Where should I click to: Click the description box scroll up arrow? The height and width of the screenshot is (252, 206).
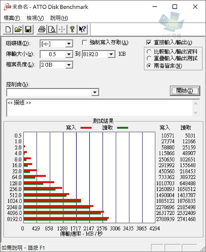coord(196,104)
